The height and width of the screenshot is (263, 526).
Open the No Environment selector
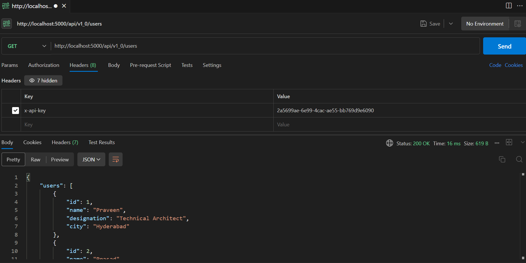click(x=485, y=24)
